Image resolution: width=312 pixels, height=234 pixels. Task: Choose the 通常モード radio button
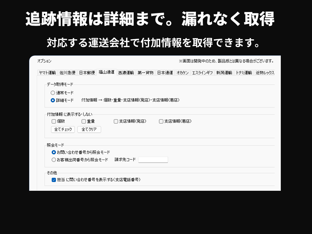(x=53, y=93)
